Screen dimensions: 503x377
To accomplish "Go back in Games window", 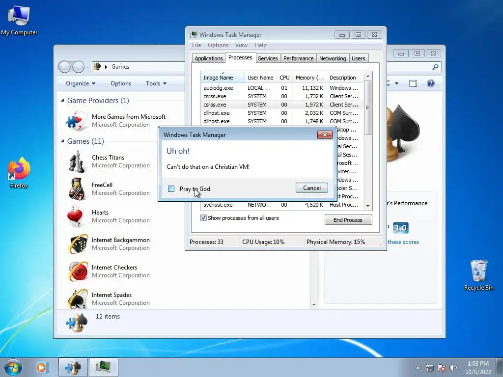I will point(64,67).
